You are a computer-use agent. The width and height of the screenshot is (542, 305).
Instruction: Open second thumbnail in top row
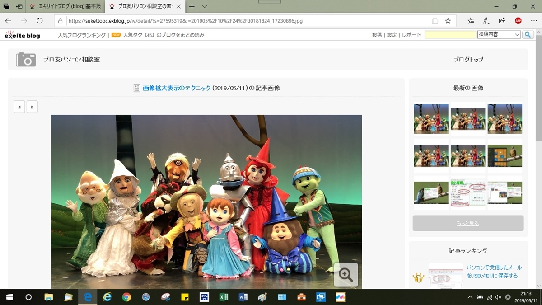pos(468,119)
